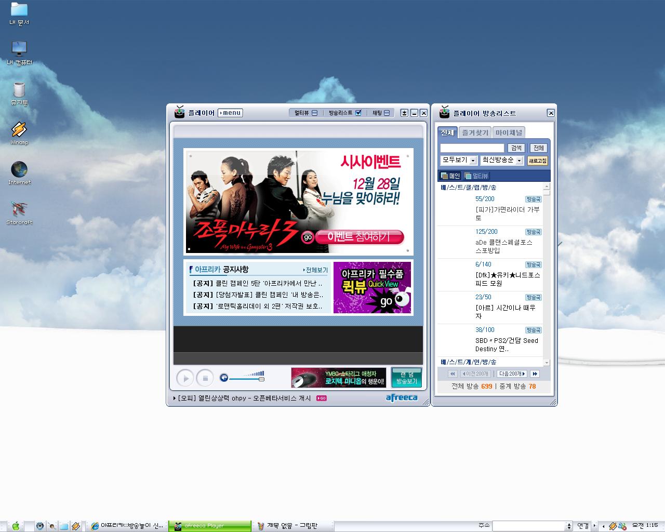Open the Starcraft desktop icon

click(x=19, y=213)
